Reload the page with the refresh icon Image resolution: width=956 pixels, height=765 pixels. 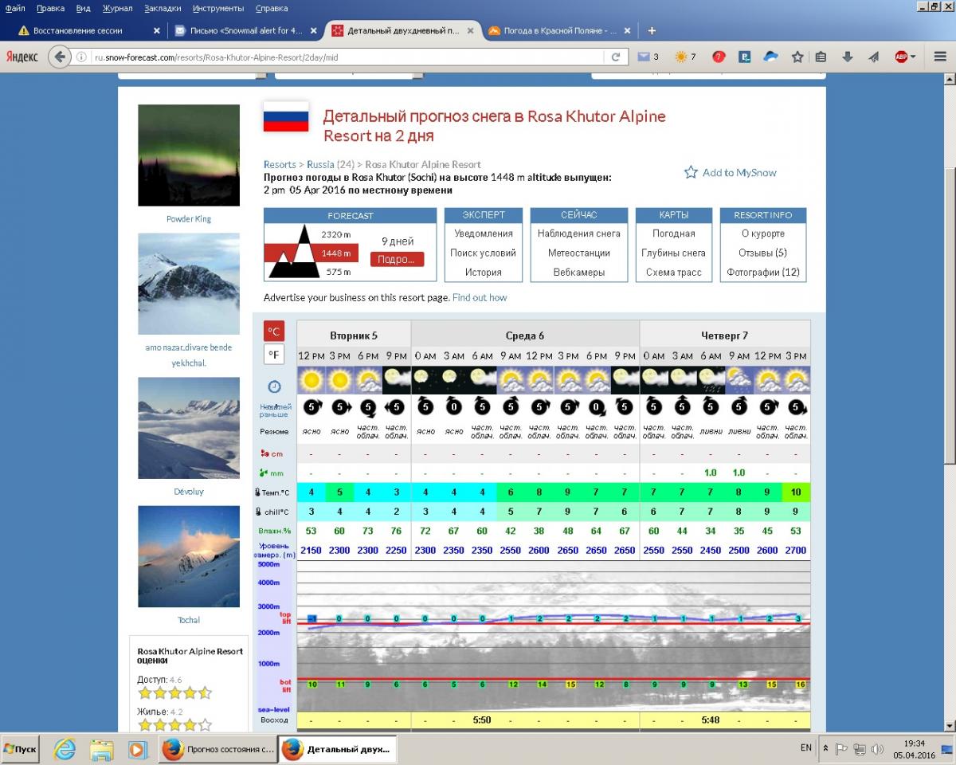[615, 57]
